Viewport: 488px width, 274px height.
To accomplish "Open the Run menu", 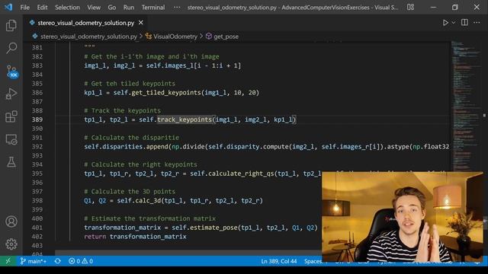I will pyautogui.click(x=129, y=7).
